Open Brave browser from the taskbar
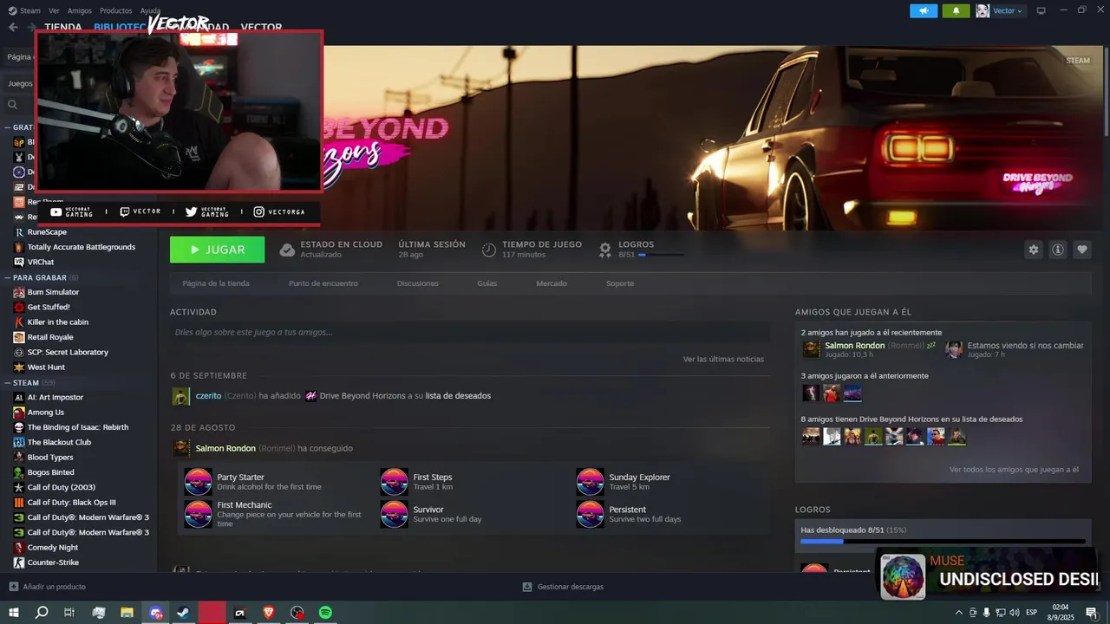1110x624 pixels. coord(269,613)
